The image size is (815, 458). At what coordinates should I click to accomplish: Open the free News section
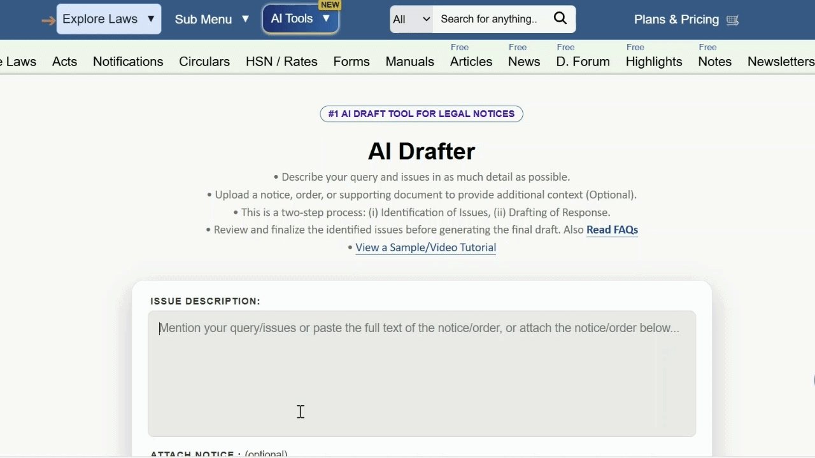[x=524, y=62]
